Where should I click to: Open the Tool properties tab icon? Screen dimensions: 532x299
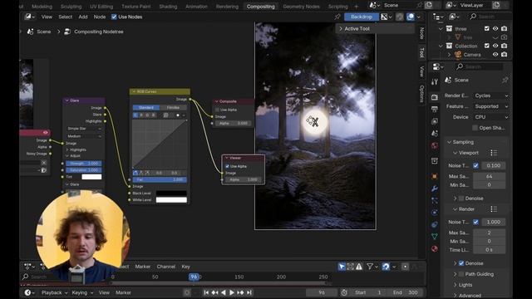(x=435, y=81)
